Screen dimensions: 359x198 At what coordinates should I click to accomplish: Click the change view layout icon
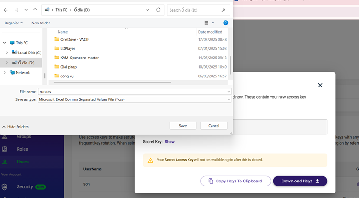pyautogui.click(x=206, y=23)
